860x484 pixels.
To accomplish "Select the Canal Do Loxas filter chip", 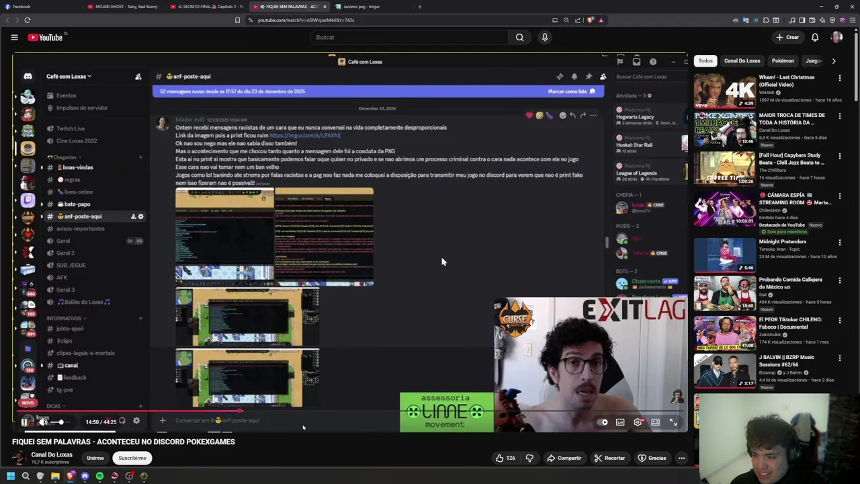I will coord(742,61).
